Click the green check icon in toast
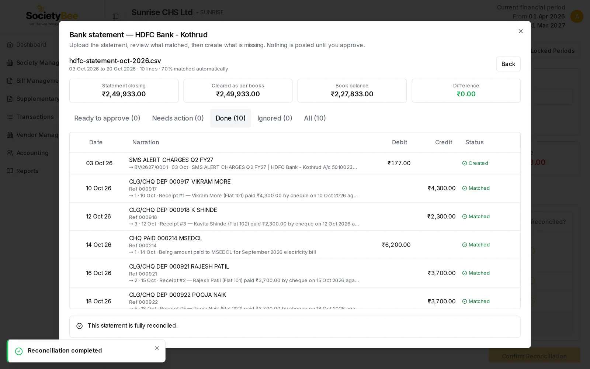Image resolution: width=590 pixels, height=369 pixels. tap(19, 351)
